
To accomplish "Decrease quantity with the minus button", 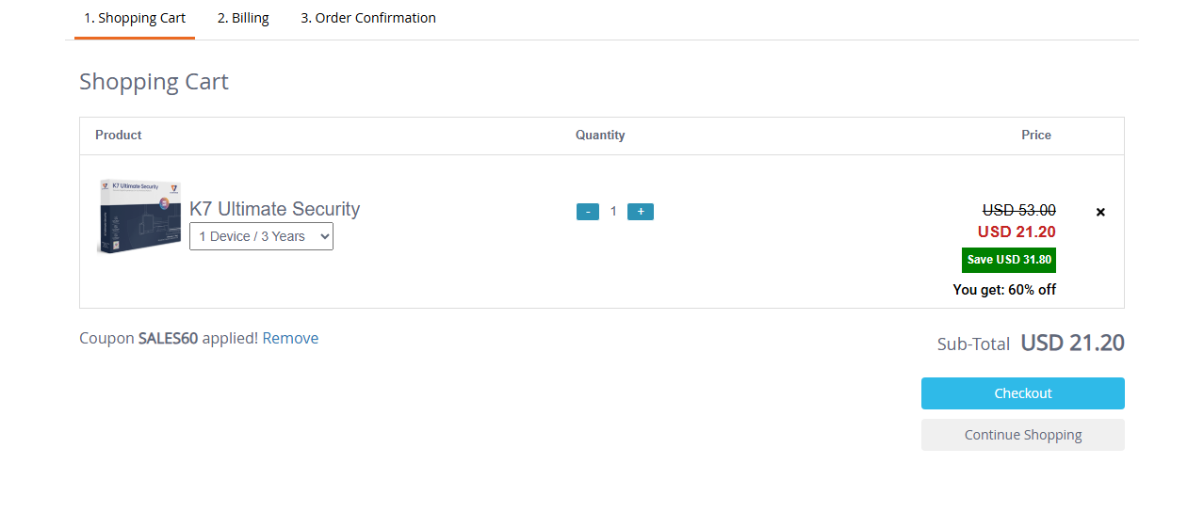I will [x=588, y=212].
